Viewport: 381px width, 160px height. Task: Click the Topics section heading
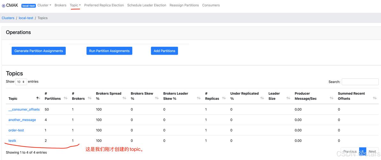point(14,74)
